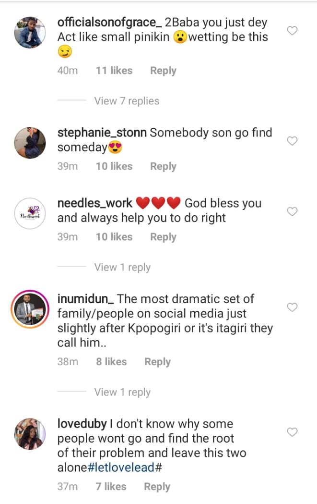
Task: Expand View 1 reply under inumidun_
Action: click(x=122, y=392)
